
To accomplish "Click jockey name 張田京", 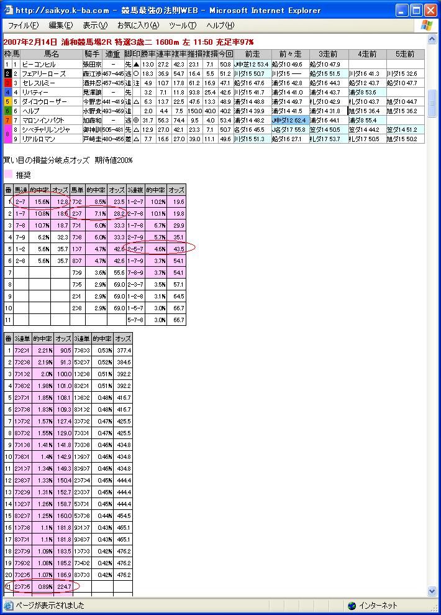I will [92, 64].
